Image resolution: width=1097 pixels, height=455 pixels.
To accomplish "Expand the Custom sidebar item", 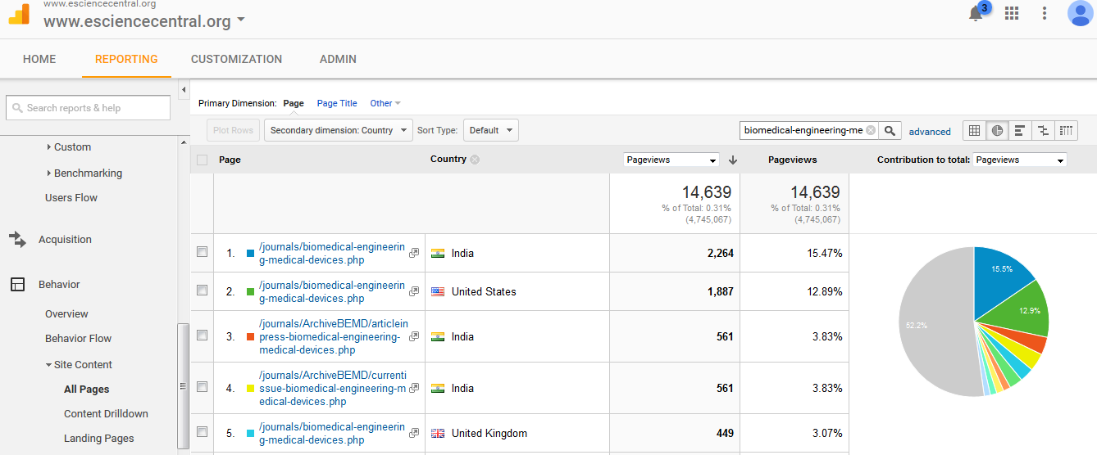I will point(69,147).
